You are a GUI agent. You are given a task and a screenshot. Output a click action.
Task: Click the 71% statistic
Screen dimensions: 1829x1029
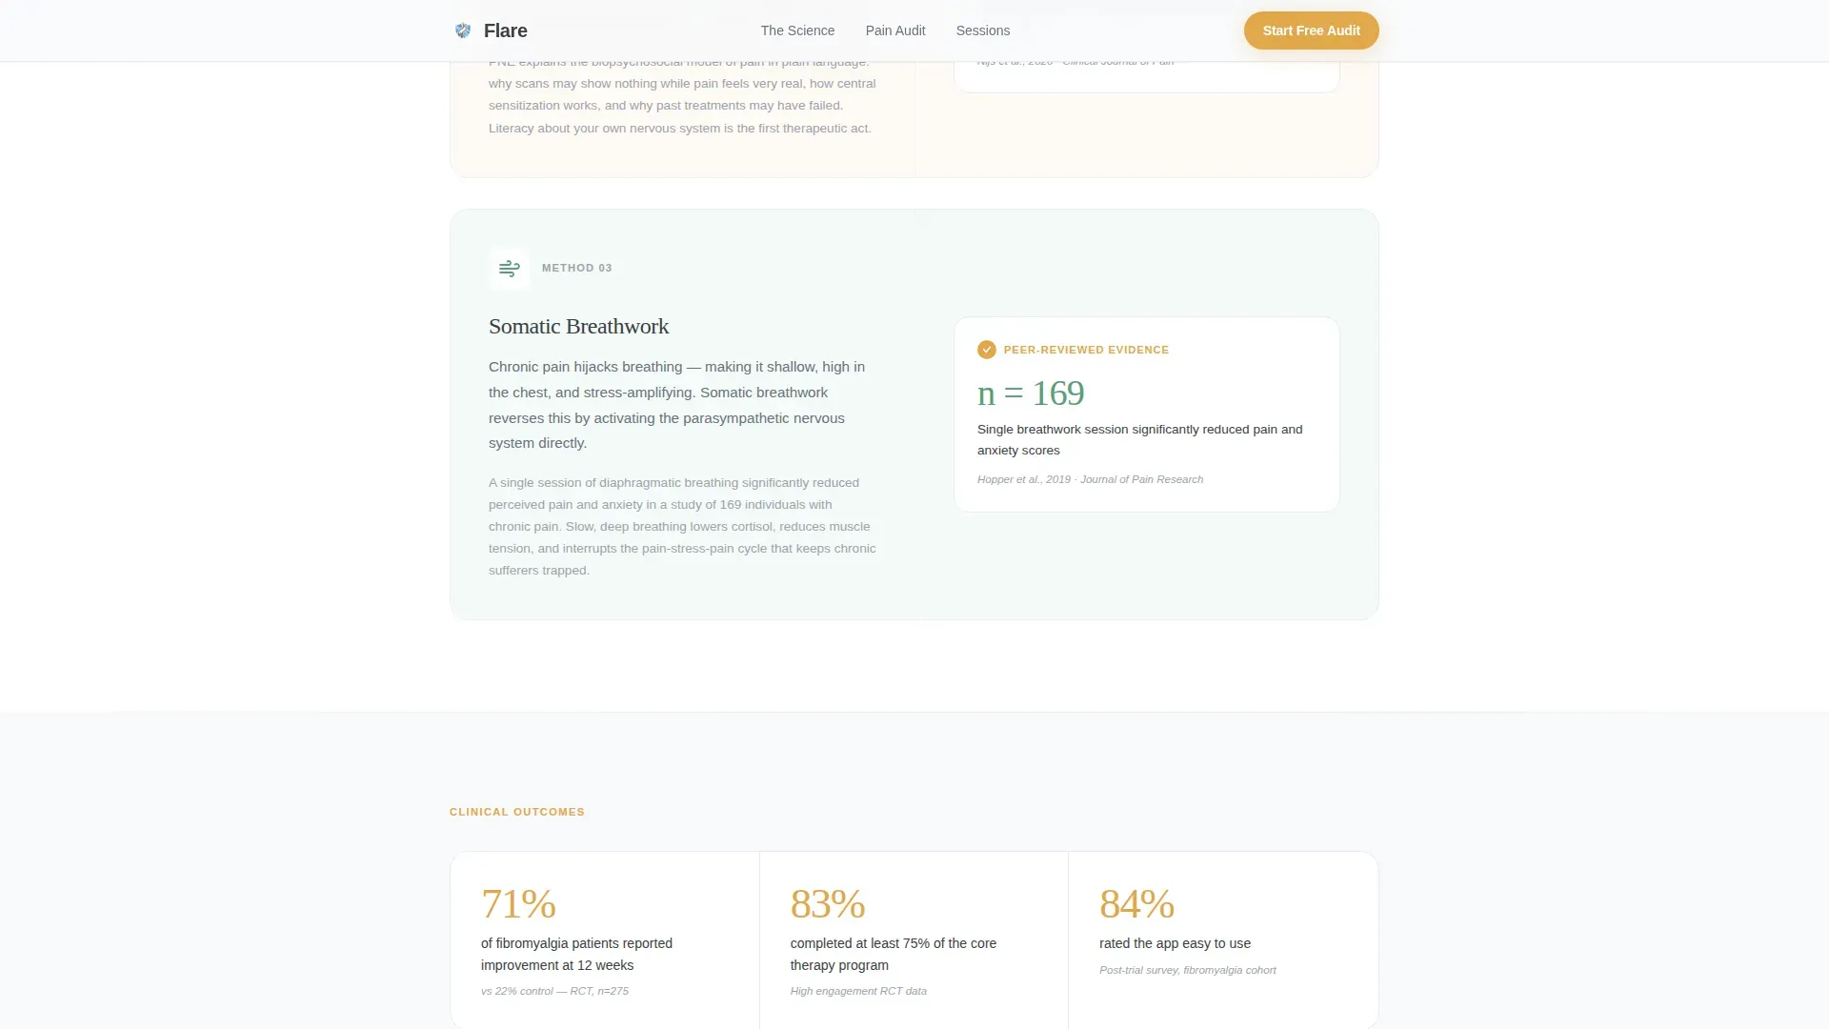tap(518, 903)
